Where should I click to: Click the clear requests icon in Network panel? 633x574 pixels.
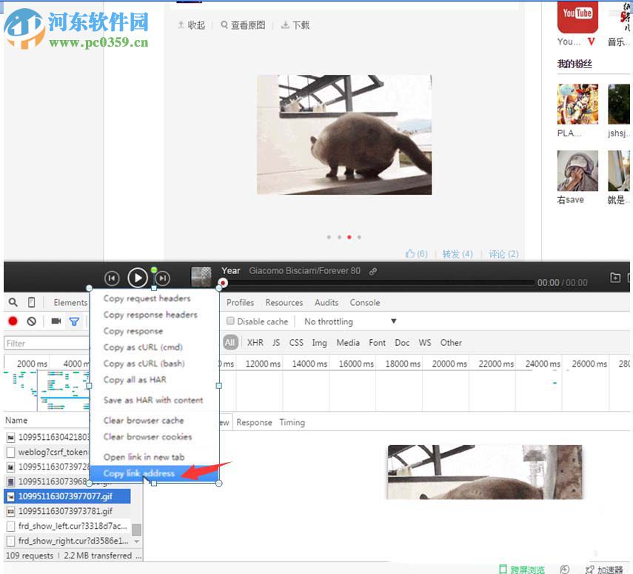tap(30, 321)
